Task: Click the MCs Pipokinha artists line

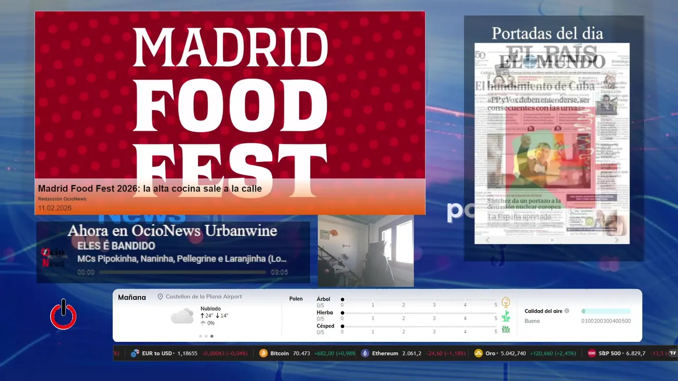Action: point(182,259)
